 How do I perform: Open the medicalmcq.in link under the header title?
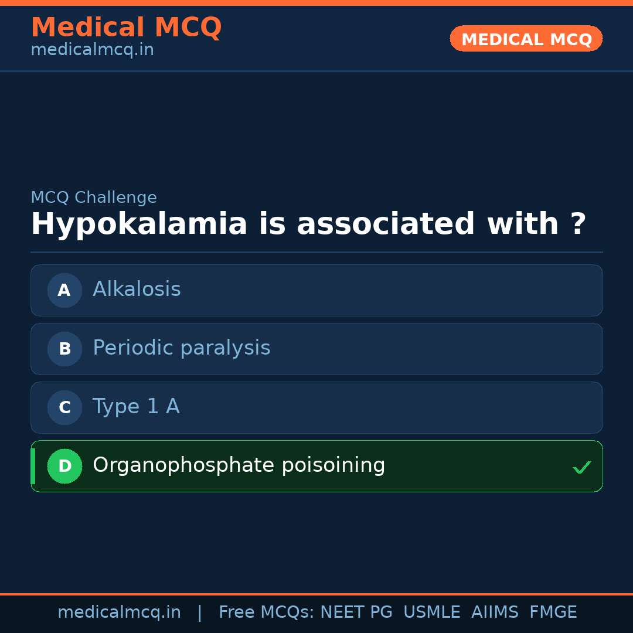(92, 50)
